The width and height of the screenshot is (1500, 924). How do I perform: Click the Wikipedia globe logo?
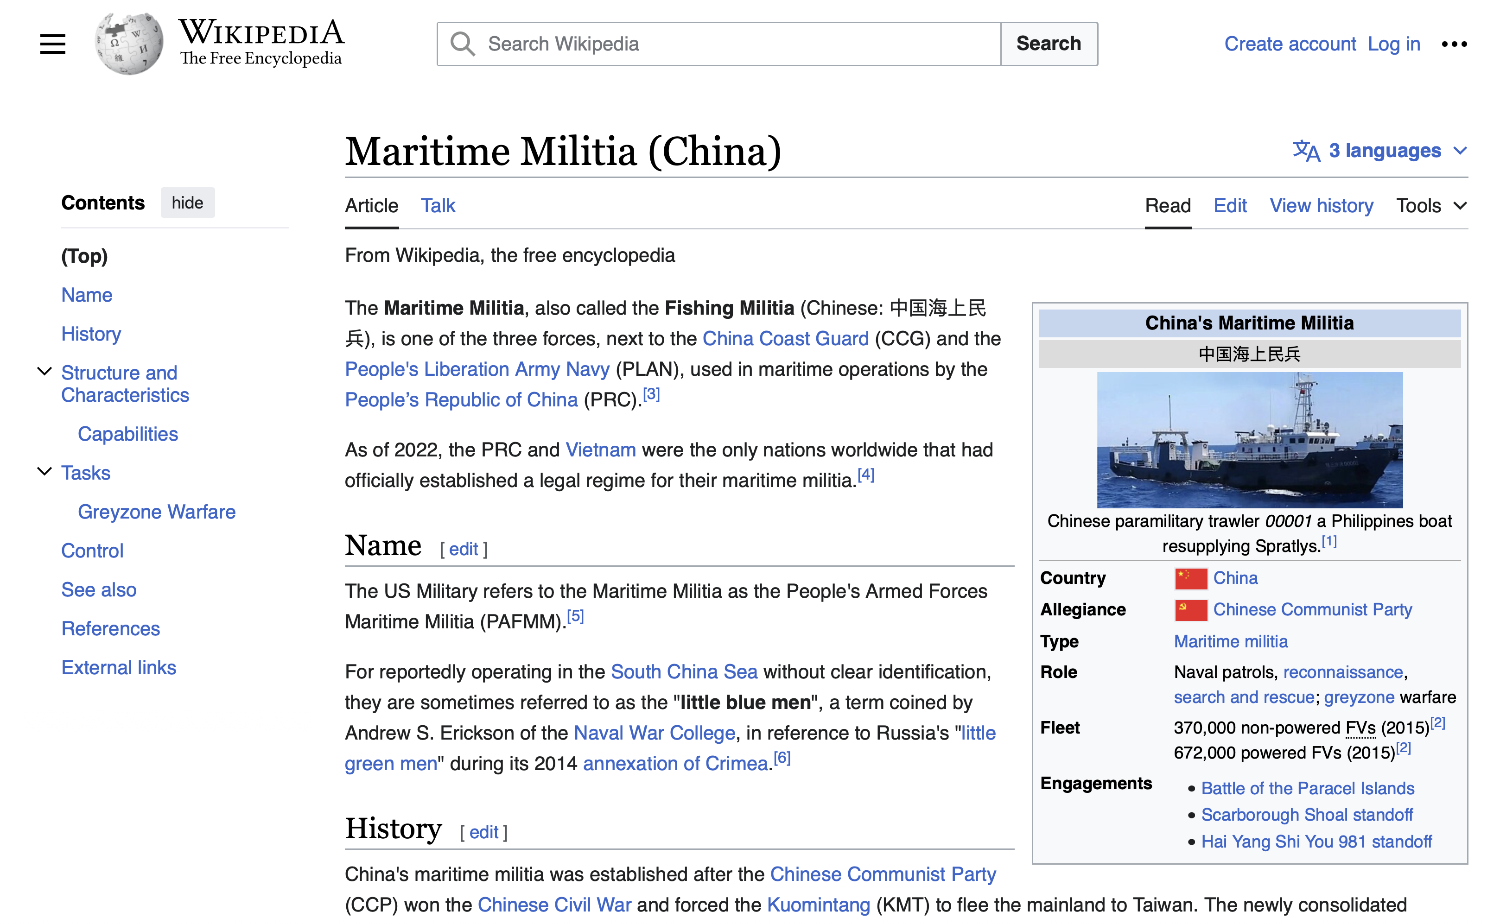tap(129, 44)
